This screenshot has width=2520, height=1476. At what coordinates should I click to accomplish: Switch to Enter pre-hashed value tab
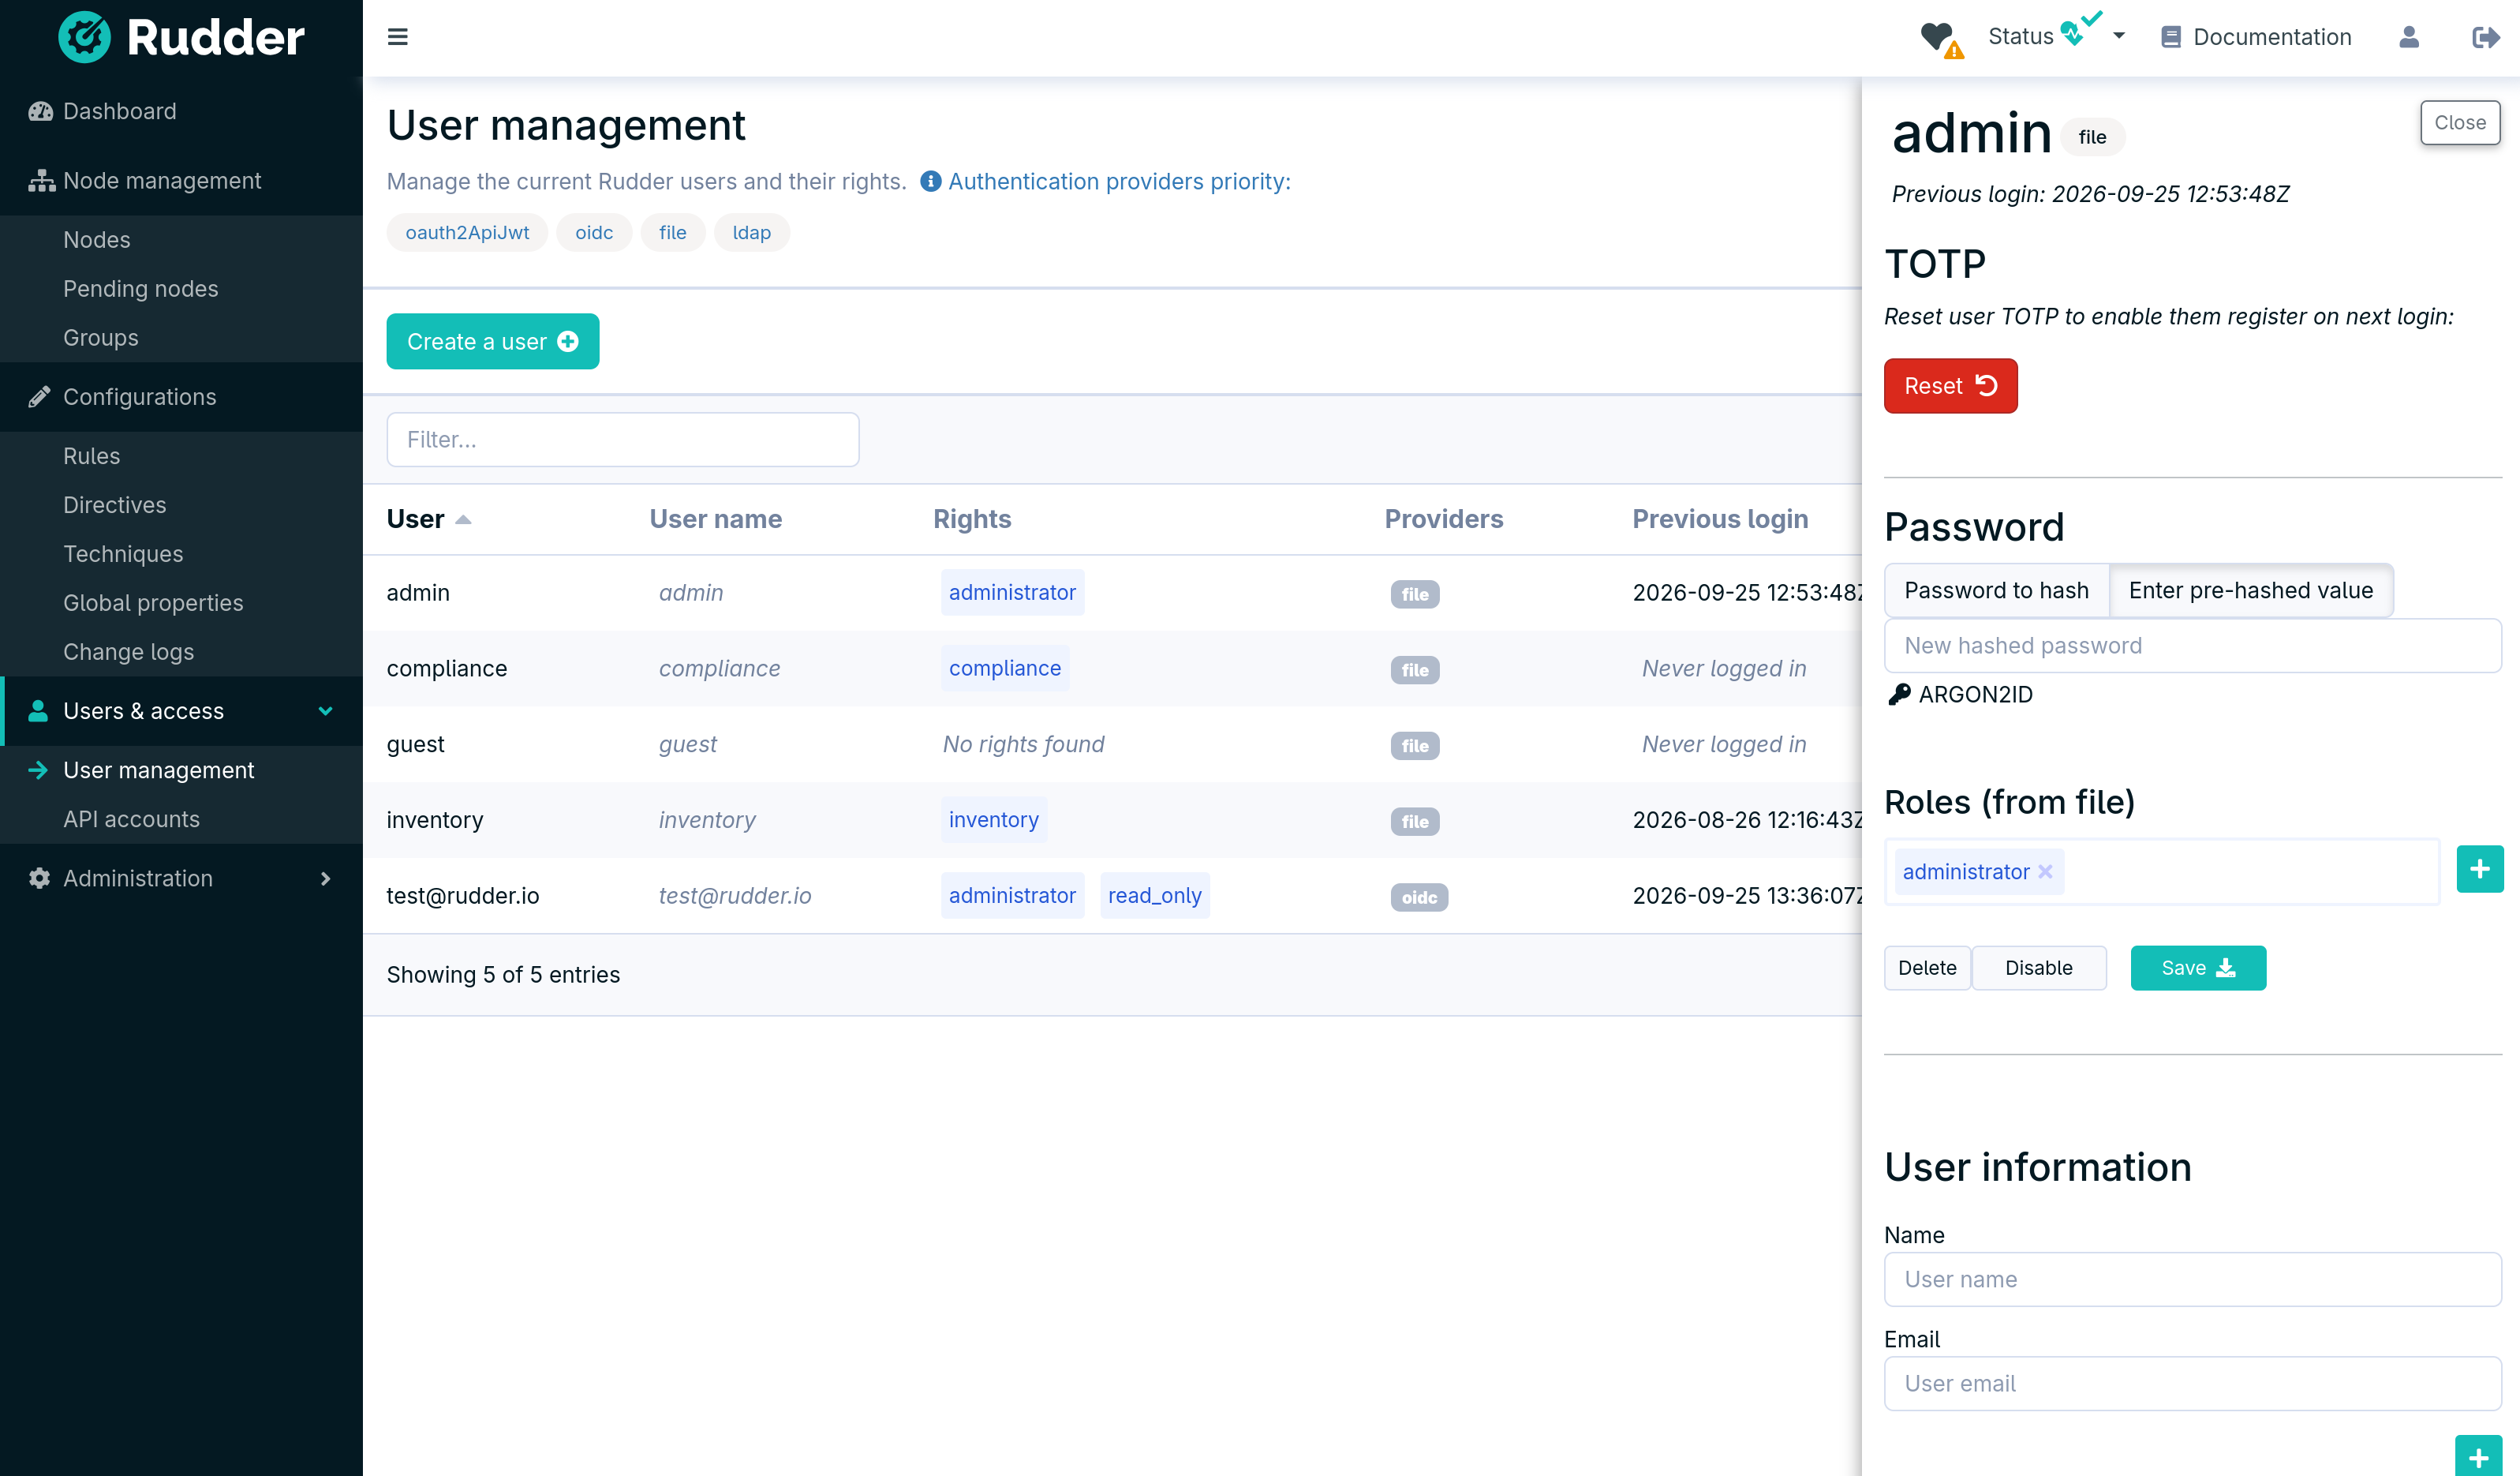2250,591
